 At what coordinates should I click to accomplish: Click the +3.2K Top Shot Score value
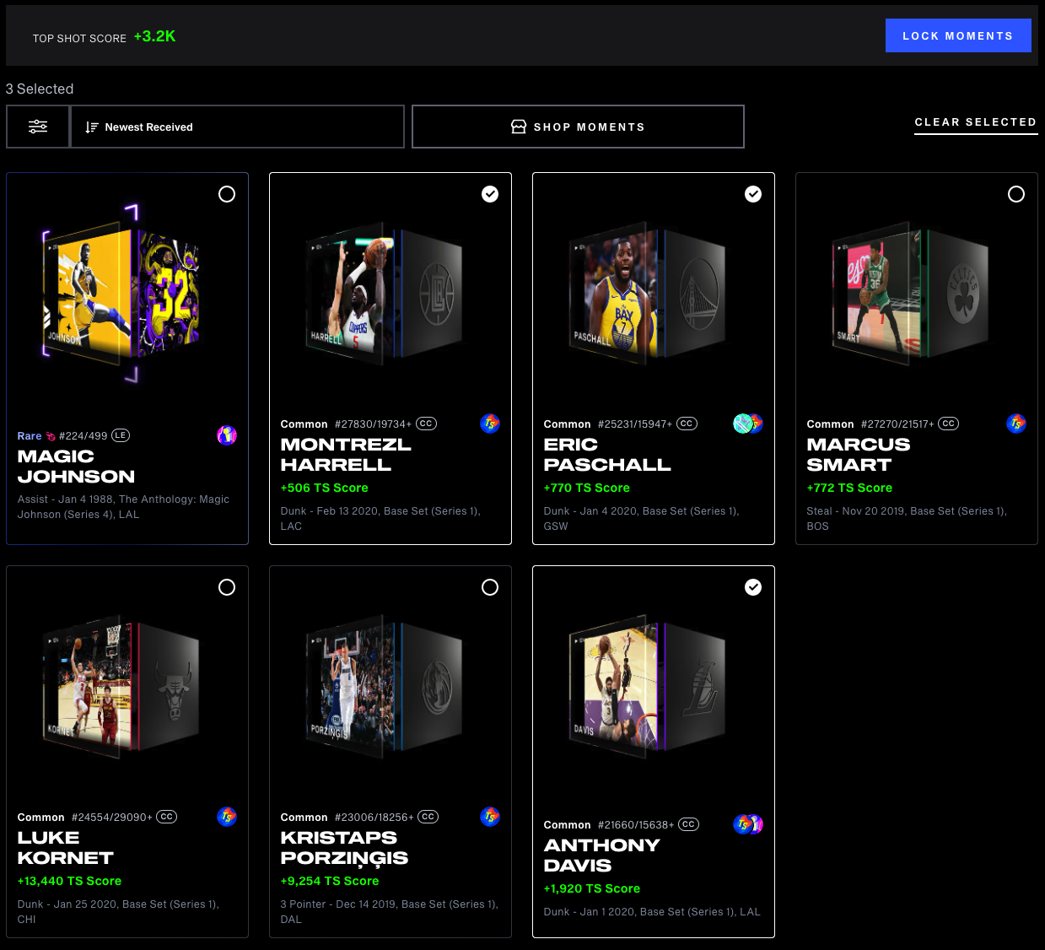(155, 36)
